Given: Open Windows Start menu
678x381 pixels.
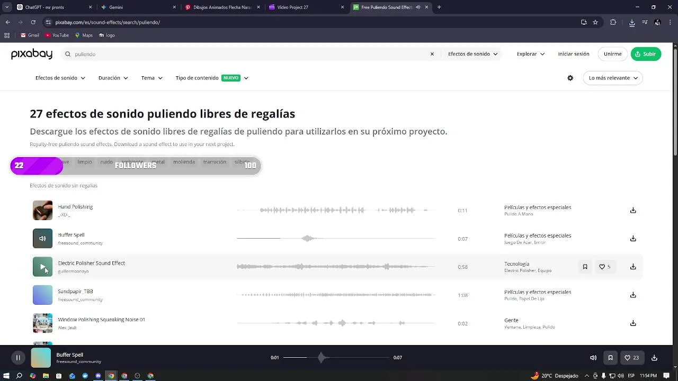Looking at the screenshot, I should pyautogui.click(x=6, y=376).
